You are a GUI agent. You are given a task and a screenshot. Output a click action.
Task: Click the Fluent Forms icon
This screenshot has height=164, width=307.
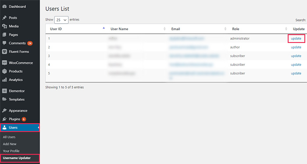pyautogui.click(x=4, y=52)
